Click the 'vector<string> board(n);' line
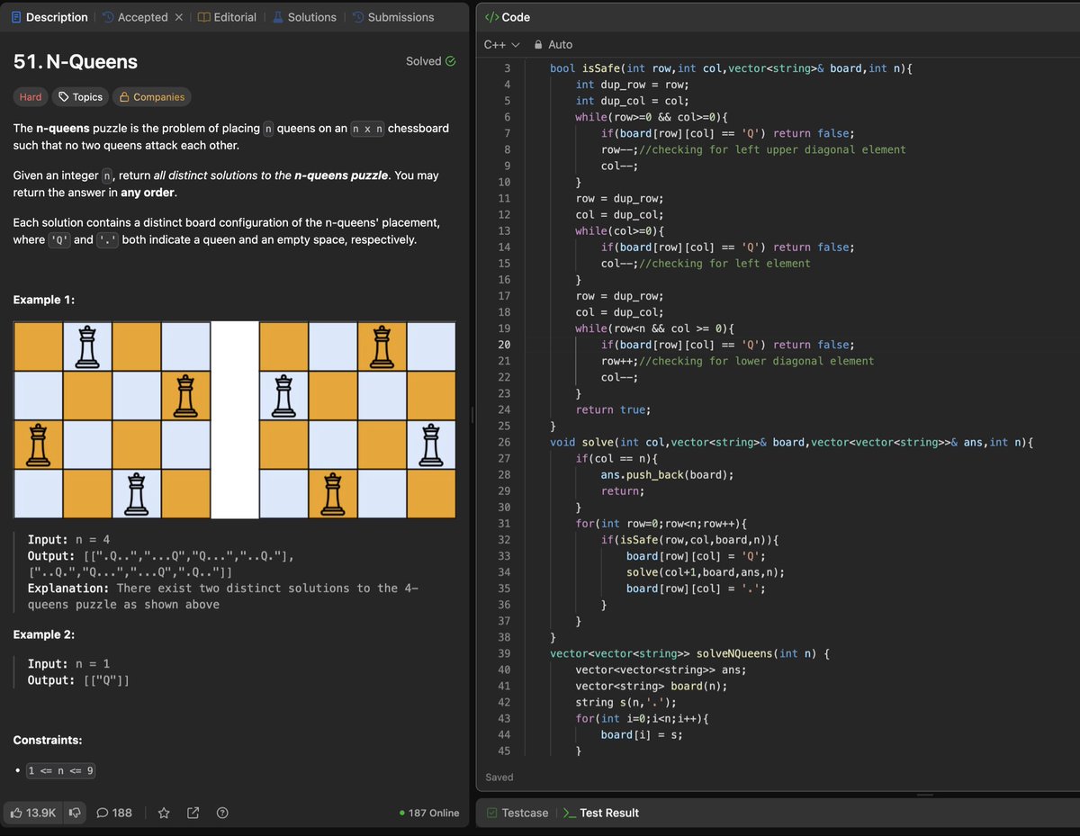 [652, 686]
